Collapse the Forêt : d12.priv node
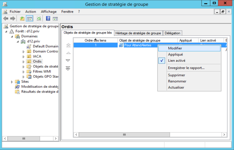This screenshot has width=234, height=150. click(x=6, y=31)
